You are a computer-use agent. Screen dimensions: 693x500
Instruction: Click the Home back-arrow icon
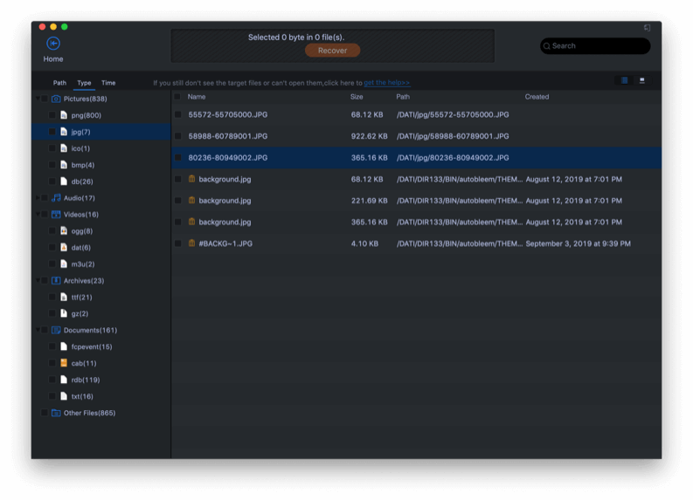coord(53,43)
